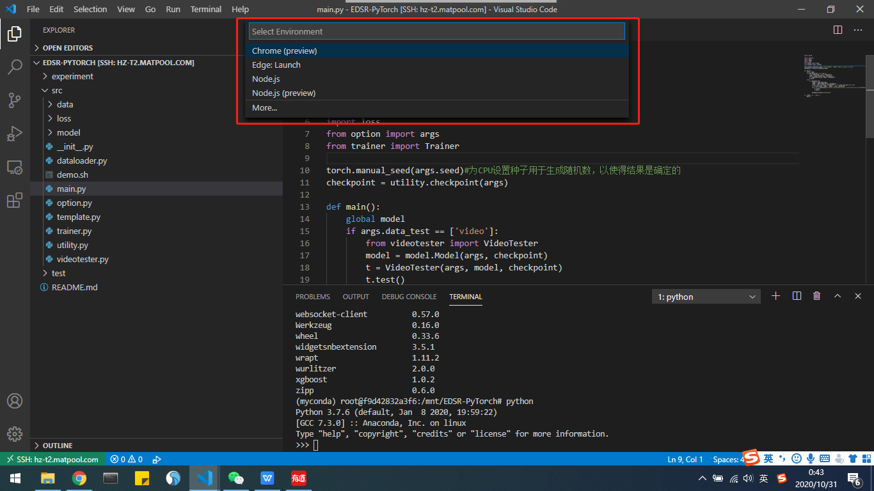Open the Manage gear icon

click(x=15, y=434)
